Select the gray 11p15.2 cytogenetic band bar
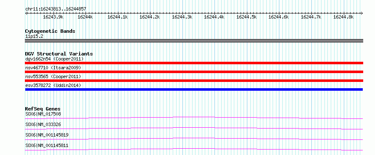Screen dimensions: 375x155 coord(194,41)
